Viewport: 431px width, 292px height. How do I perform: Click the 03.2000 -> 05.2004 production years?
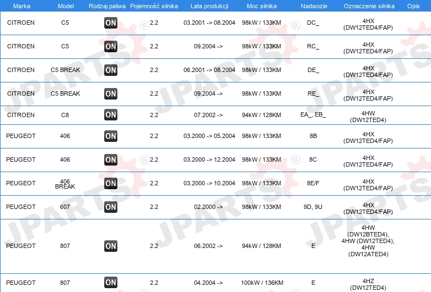[x=209, y=136]
